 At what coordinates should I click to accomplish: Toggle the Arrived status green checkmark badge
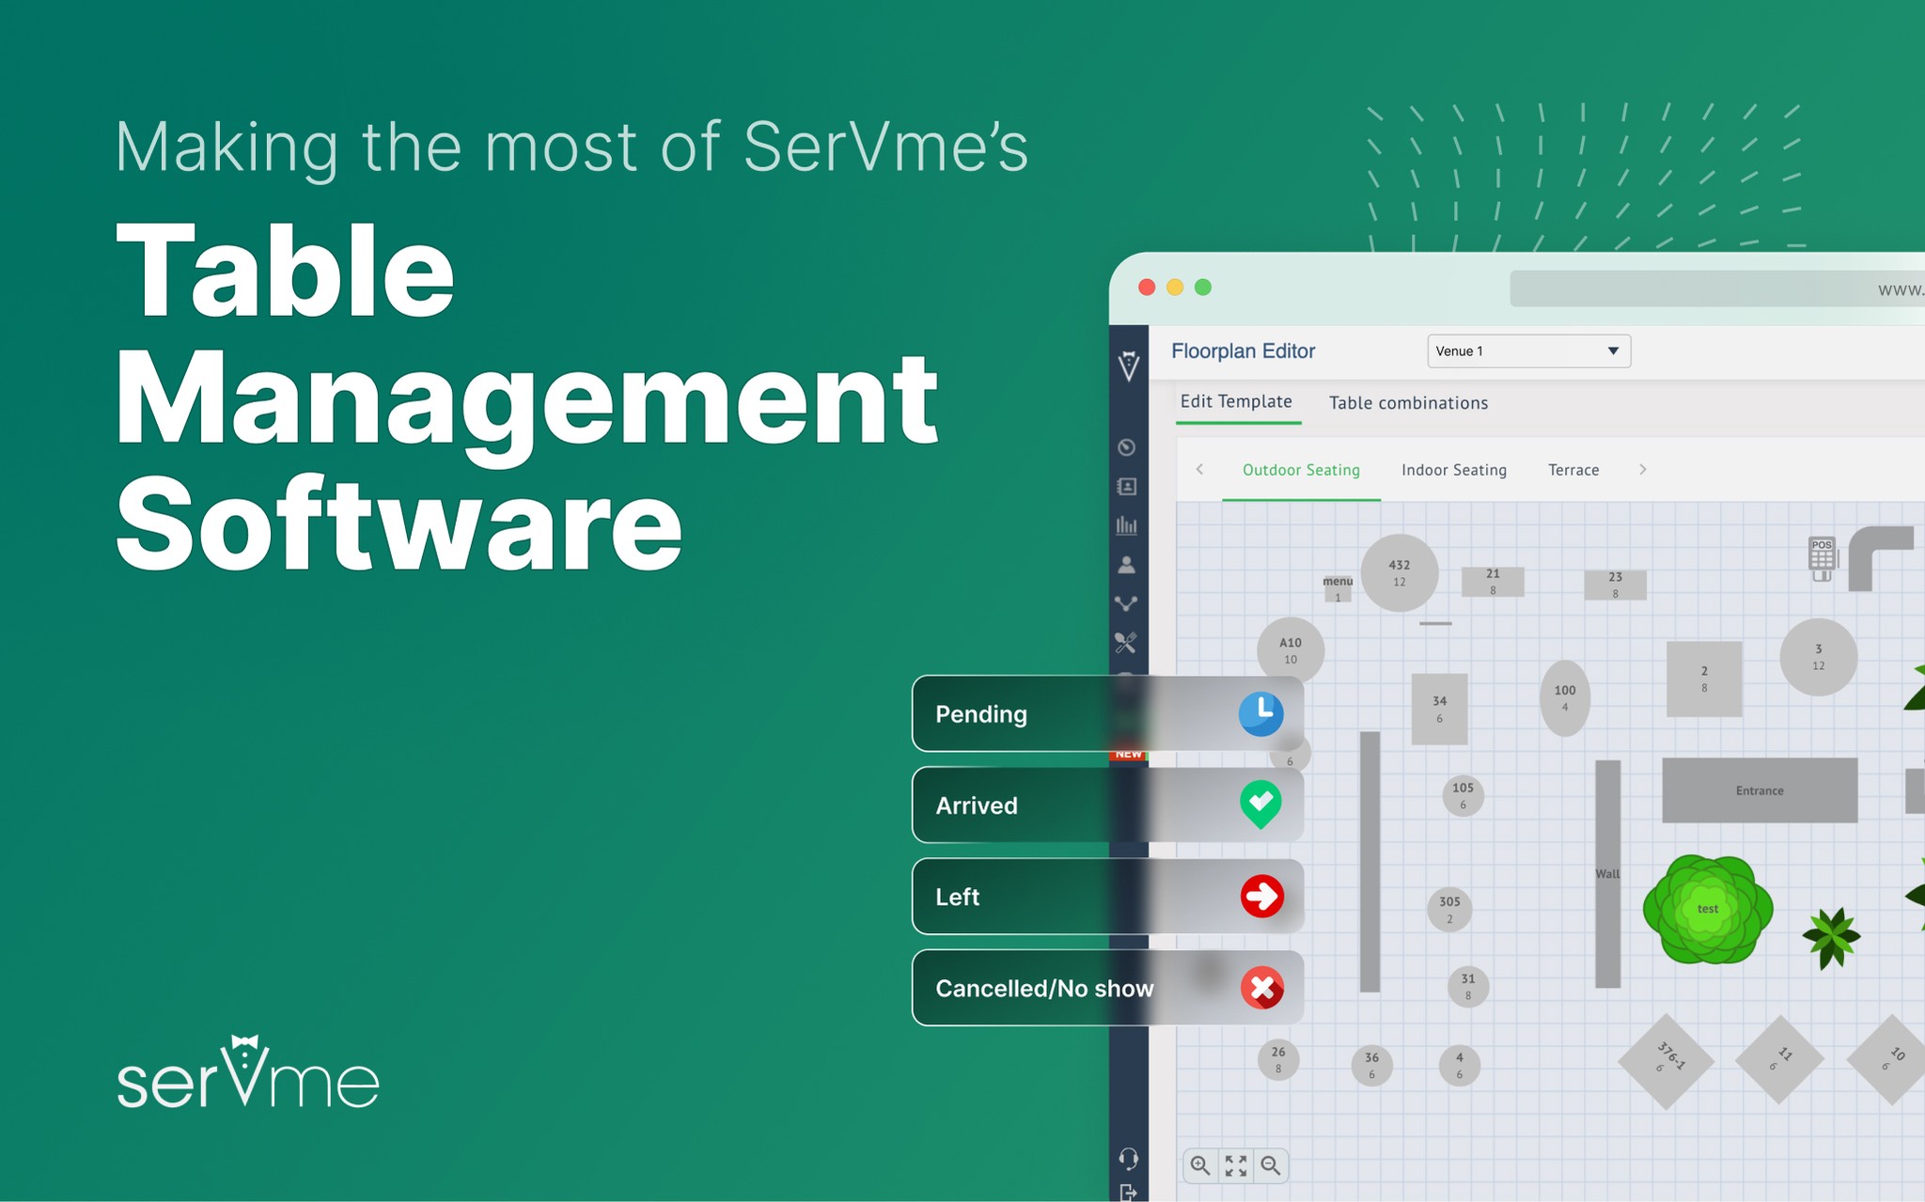coord(1261,805)
